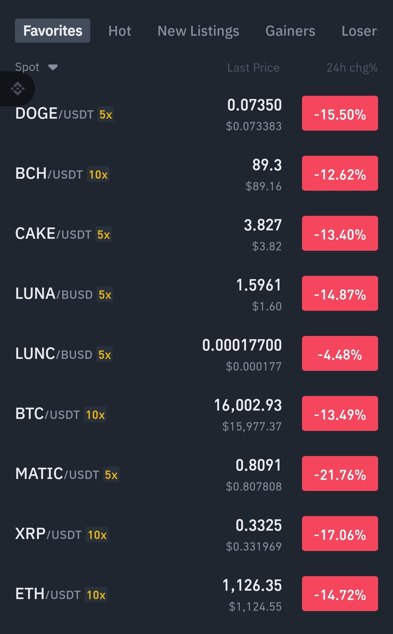Sort by 24h chg% column header

coord(352,68)
